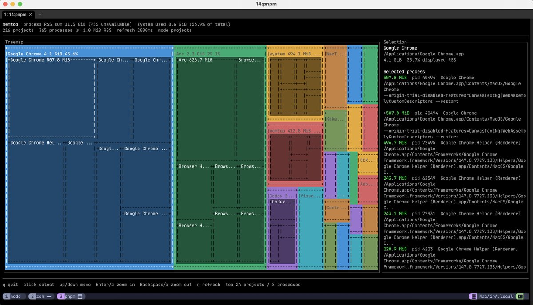Viewport: 533px width, 305px height.
Task: Click the /Applications/Google Chrome.app path line
Action: pos(424,54)
